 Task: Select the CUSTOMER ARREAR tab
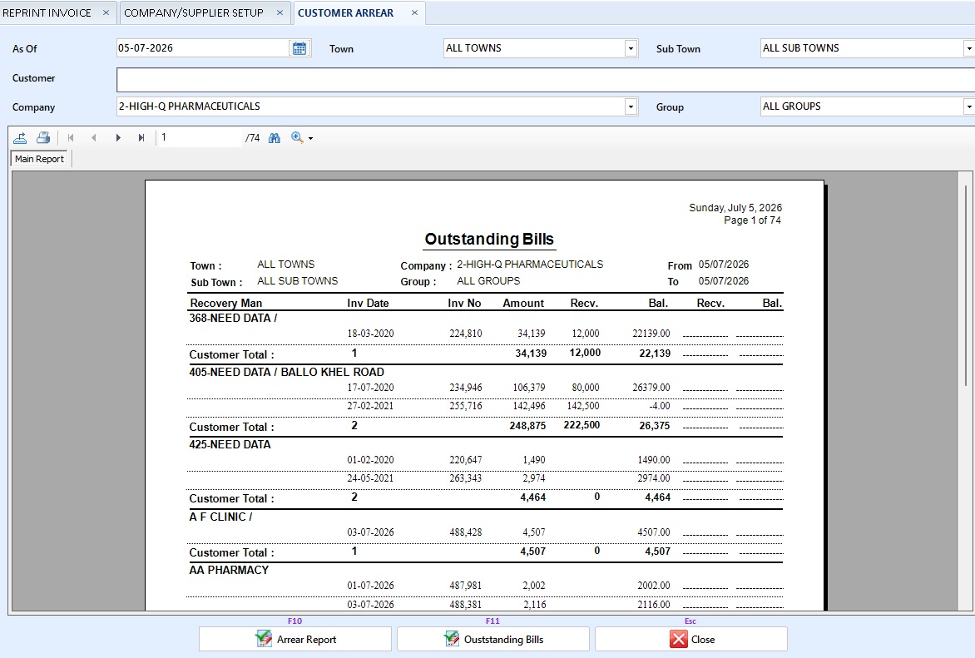point(346,12)
